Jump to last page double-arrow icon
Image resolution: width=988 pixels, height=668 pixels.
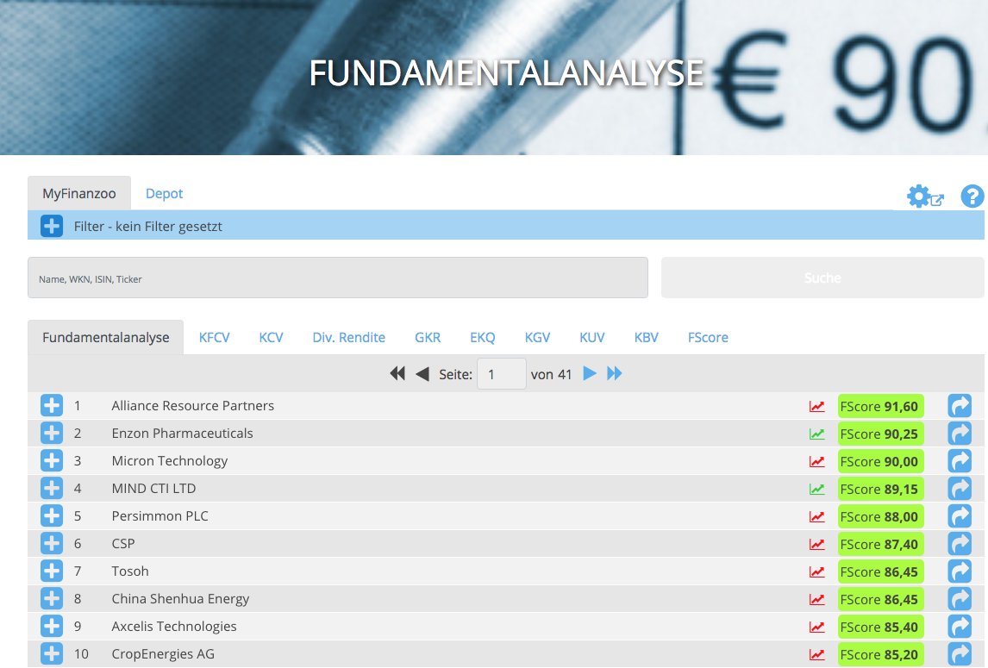[x=615, y=374]
